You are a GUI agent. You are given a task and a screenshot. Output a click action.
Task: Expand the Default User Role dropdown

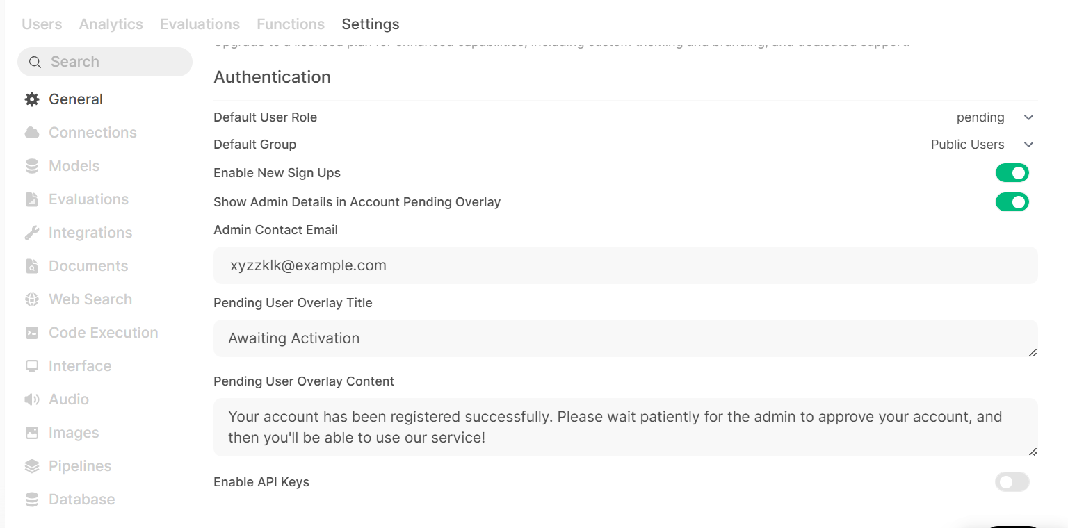coord(995,117)
